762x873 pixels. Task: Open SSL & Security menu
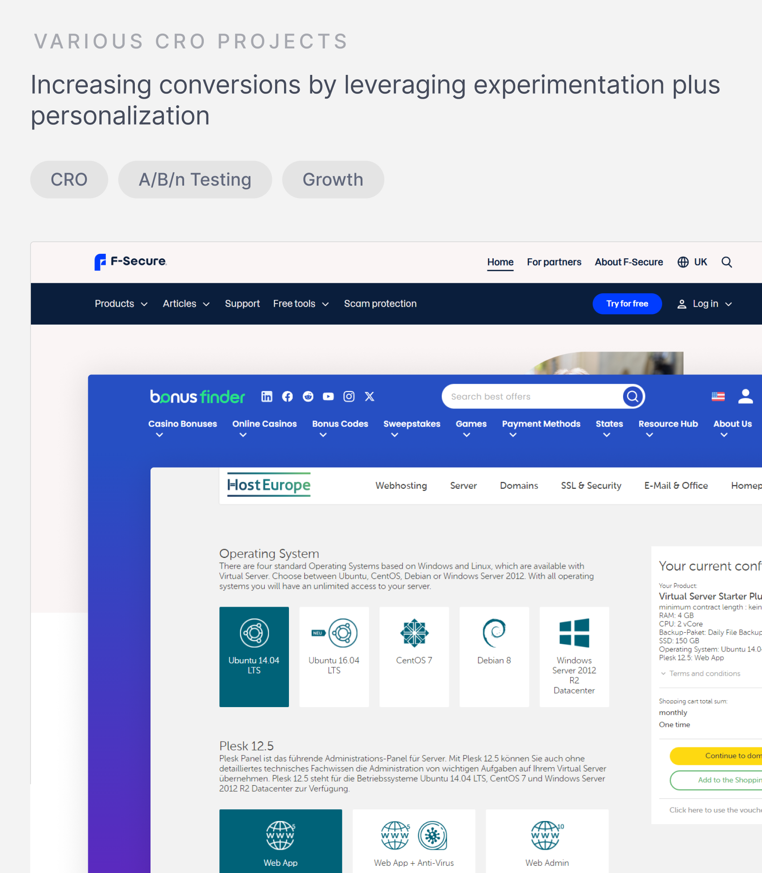591,486
